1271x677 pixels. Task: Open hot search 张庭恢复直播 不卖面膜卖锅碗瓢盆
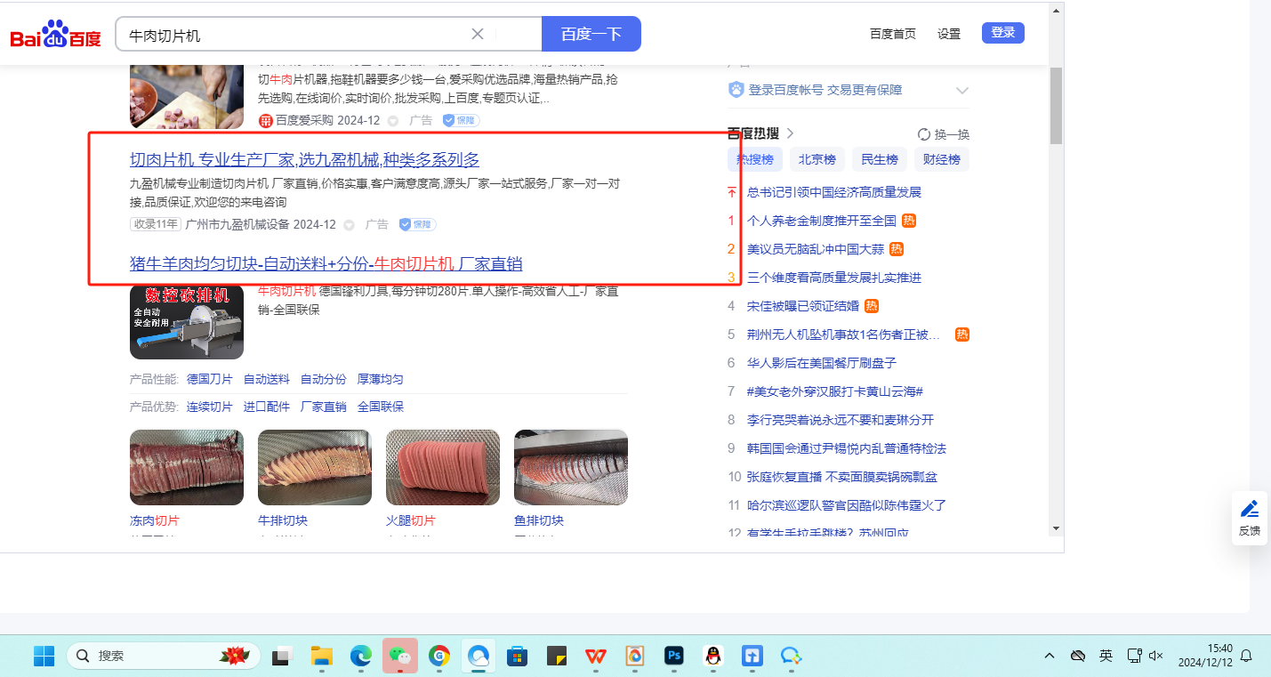[x=842, y=477]
